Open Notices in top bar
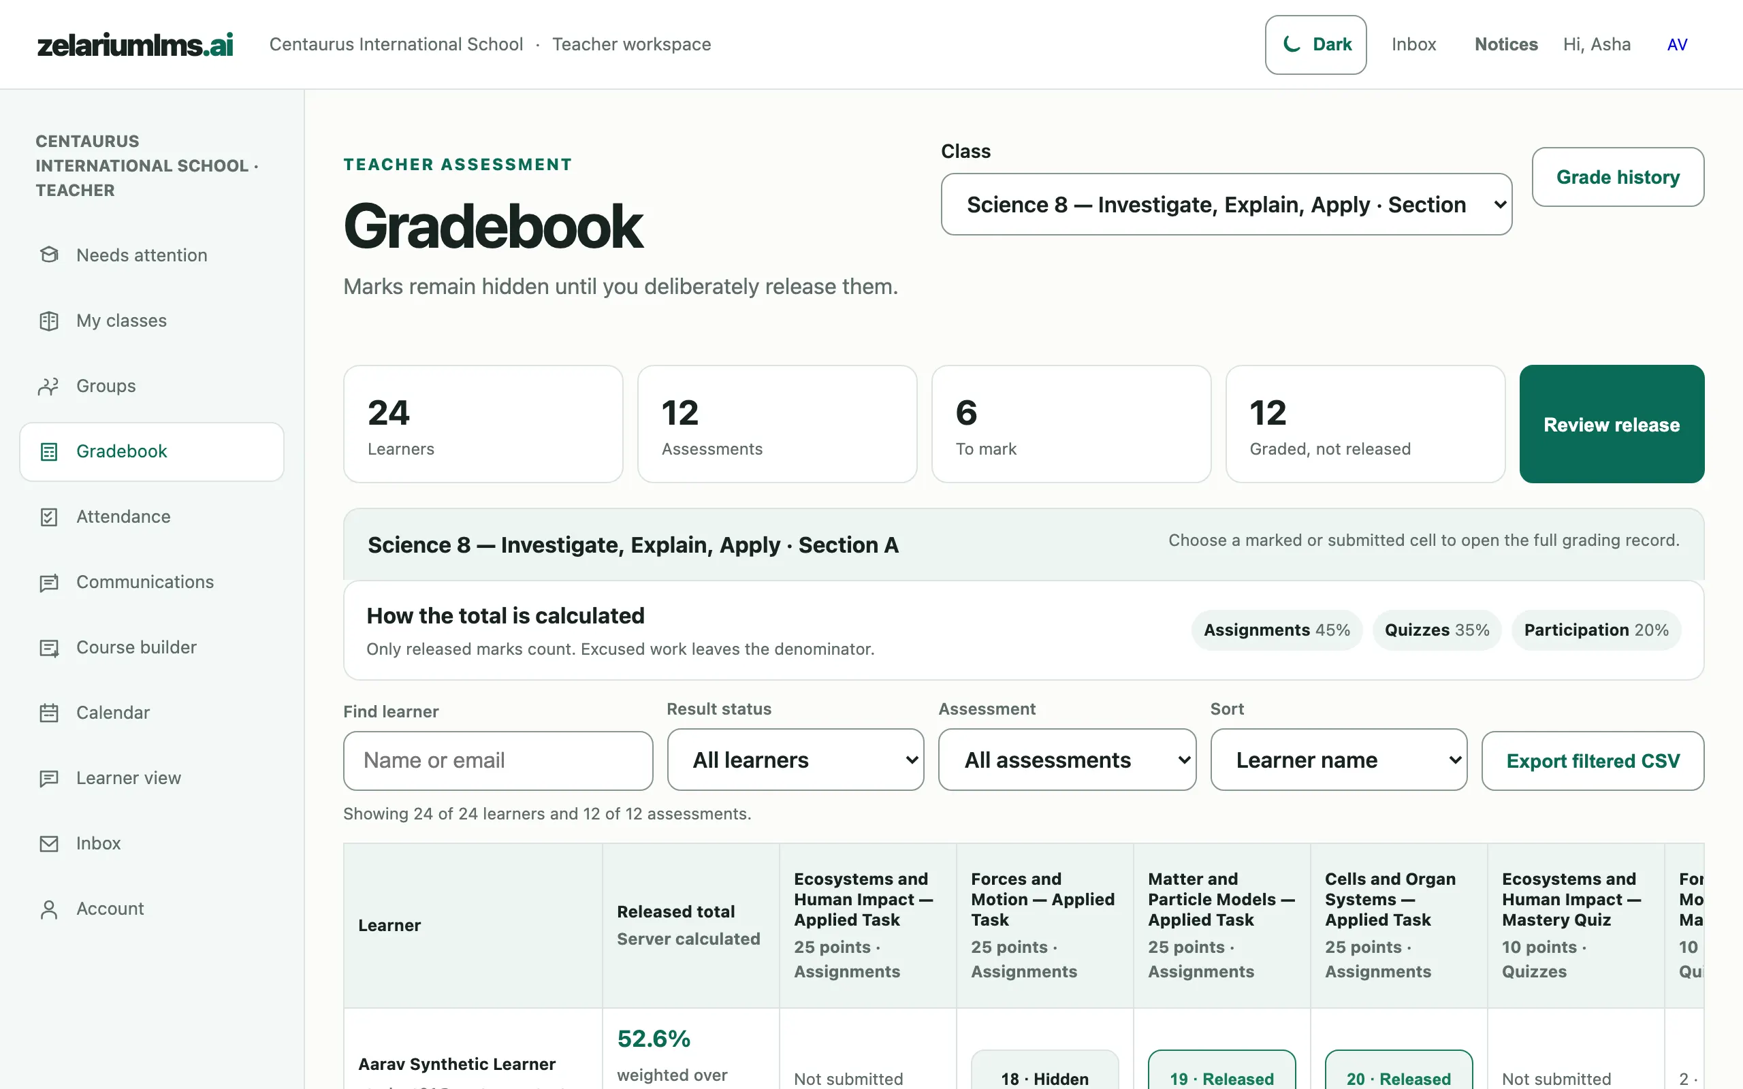Image resolution: width=1743 pixels, height=1089 pixels. 1506,45
